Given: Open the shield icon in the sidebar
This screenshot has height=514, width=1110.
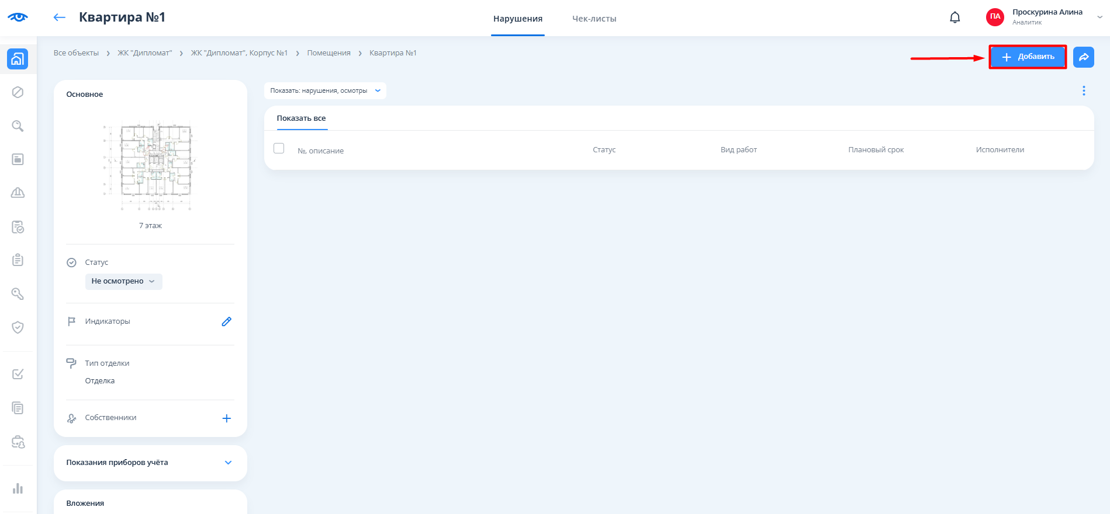Looking at the screenshot, I should [x=18, y=327].
